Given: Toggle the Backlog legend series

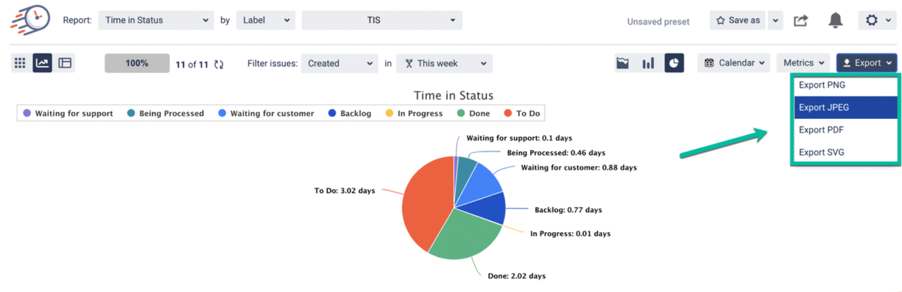Looking at the screenshot, I should tap(350, 113).
